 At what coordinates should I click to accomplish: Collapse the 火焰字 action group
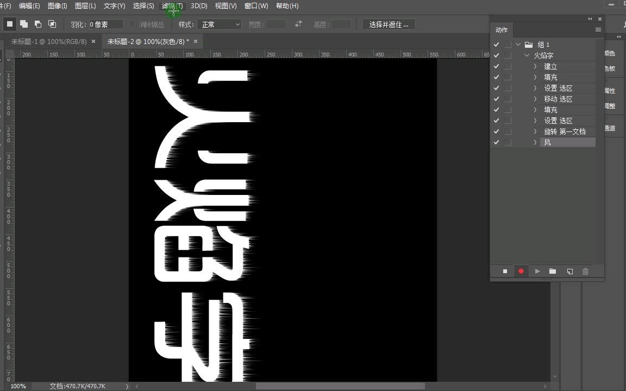tap(526, 55)
